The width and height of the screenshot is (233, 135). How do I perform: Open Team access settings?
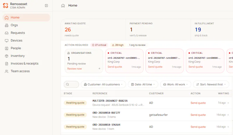click(26, 71)
